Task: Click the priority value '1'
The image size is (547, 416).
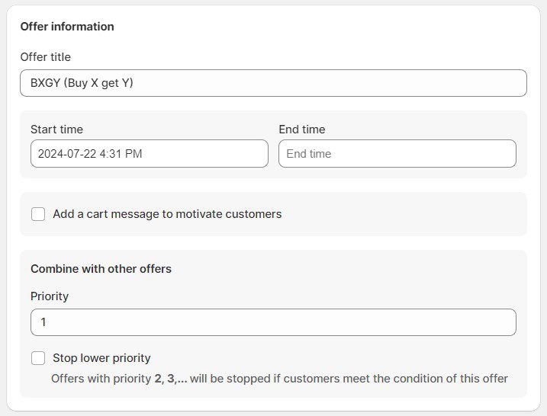Action: (43, 322)
